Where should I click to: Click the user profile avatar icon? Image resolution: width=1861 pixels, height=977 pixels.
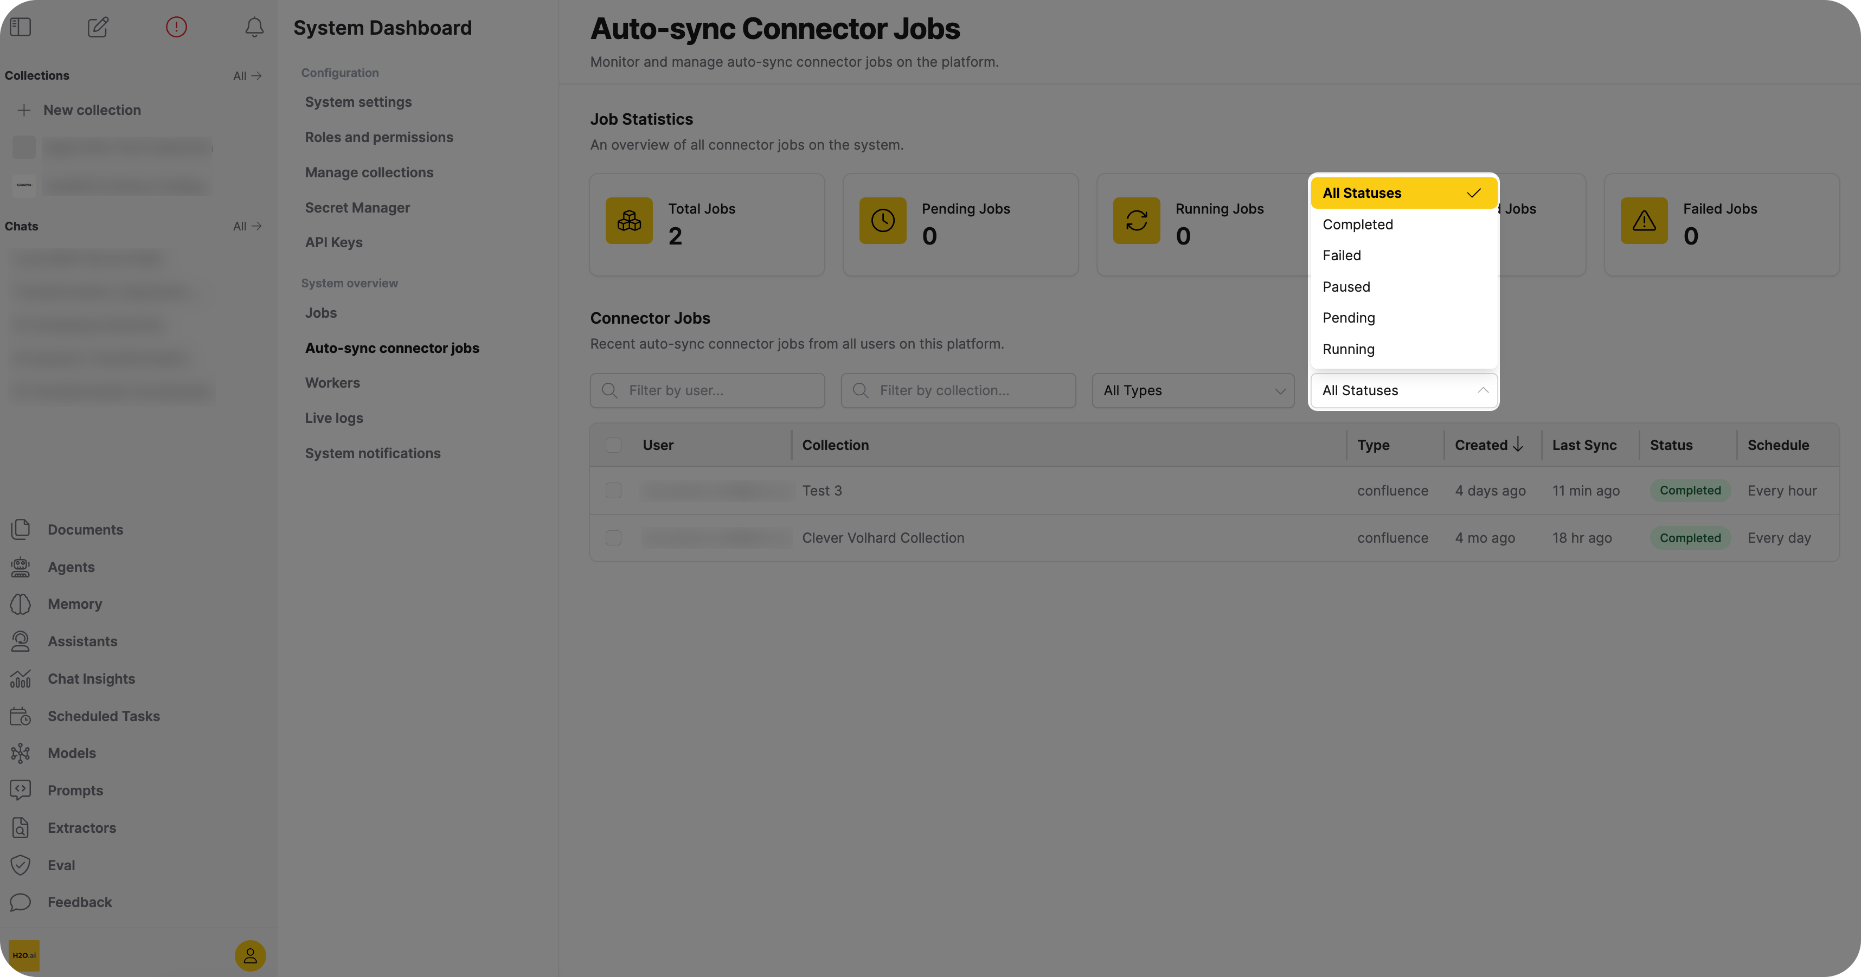(x=250, y=955)
